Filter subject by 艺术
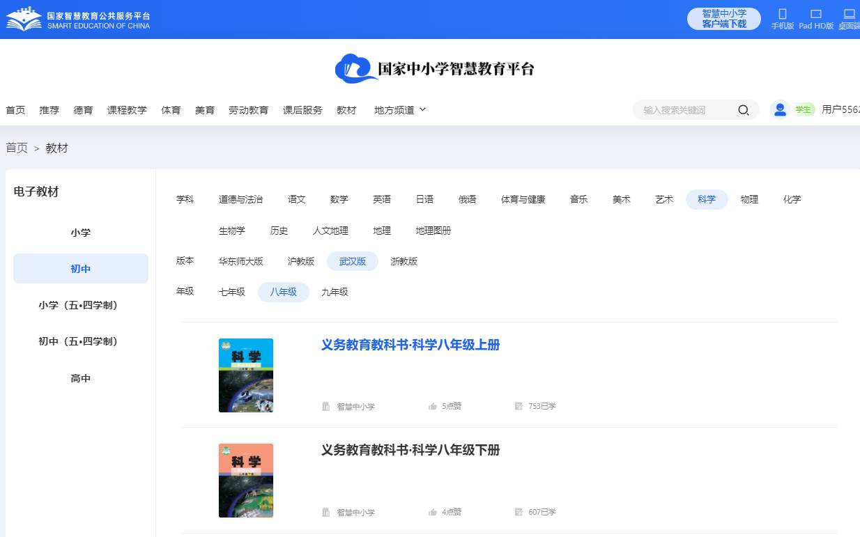 point(664,199)
